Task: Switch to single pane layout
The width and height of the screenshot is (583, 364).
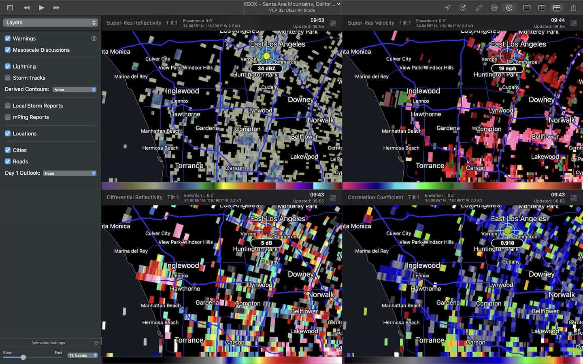Action: (x=527, y=8)
